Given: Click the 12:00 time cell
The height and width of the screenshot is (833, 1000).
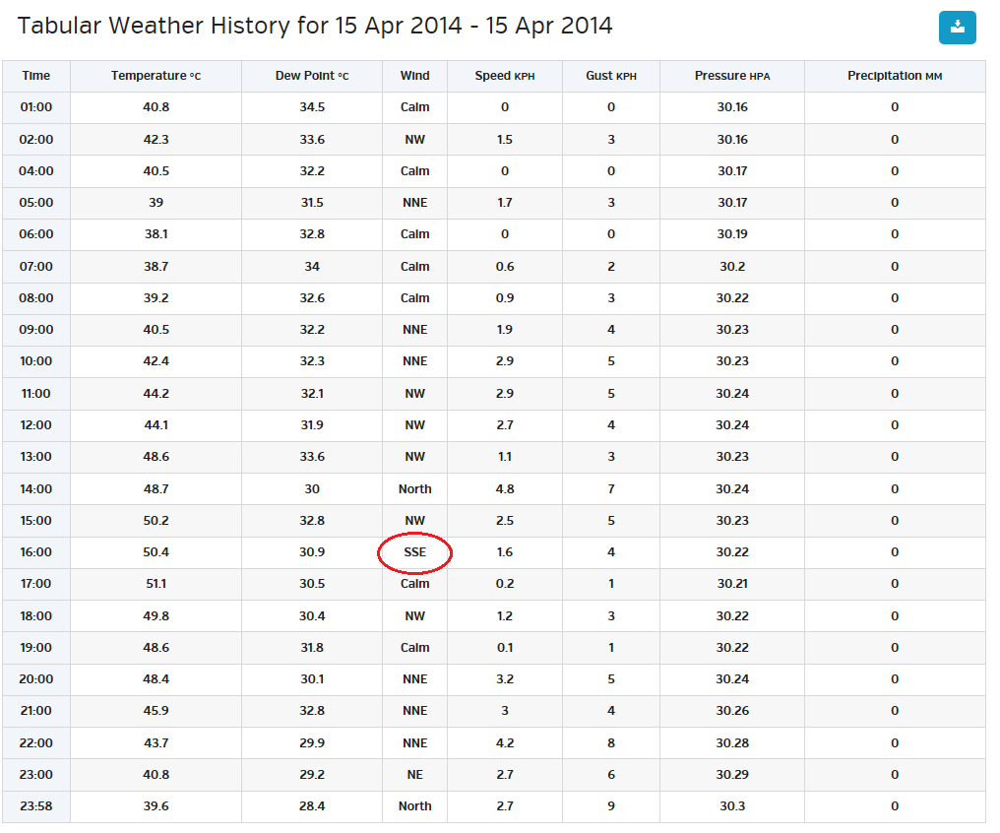Looking at the screenshot, I should tap(36, 425).
